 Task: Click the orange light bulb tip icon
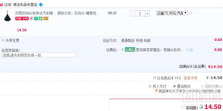pos(156,91)
